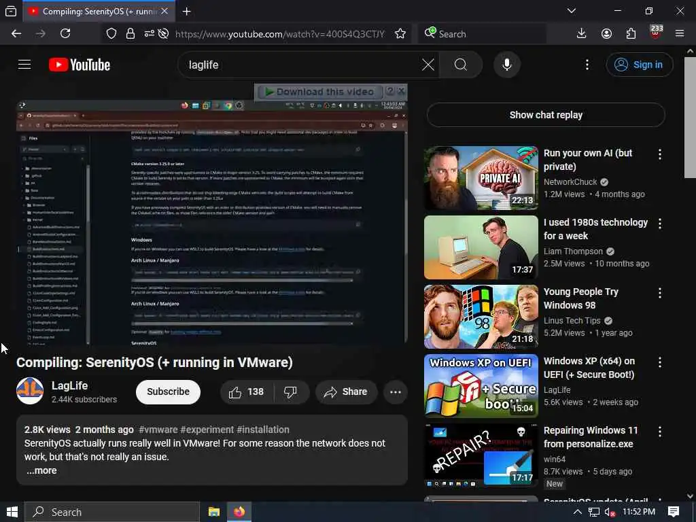The height and width of the screenshot is (522, 696).
Task: Open Young People Try Windows 98 title
Action: point(580,298)
